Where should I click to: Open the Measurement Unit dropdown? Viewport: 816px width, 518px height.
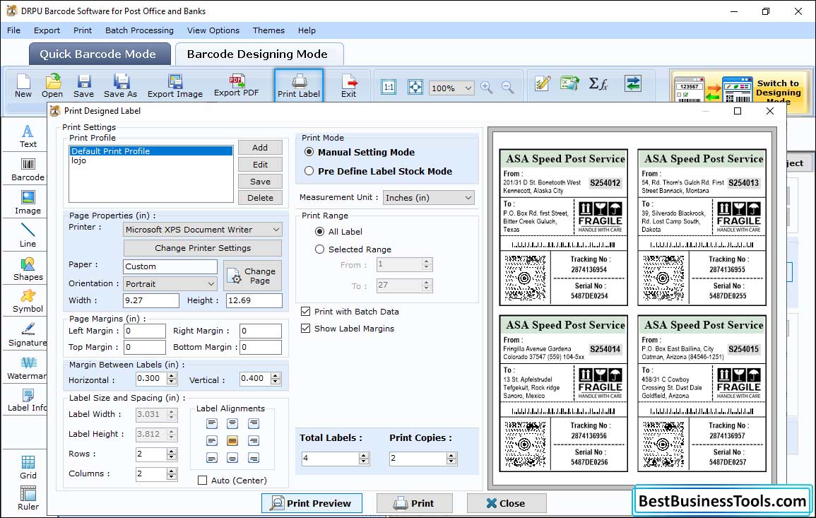[428, 198]
